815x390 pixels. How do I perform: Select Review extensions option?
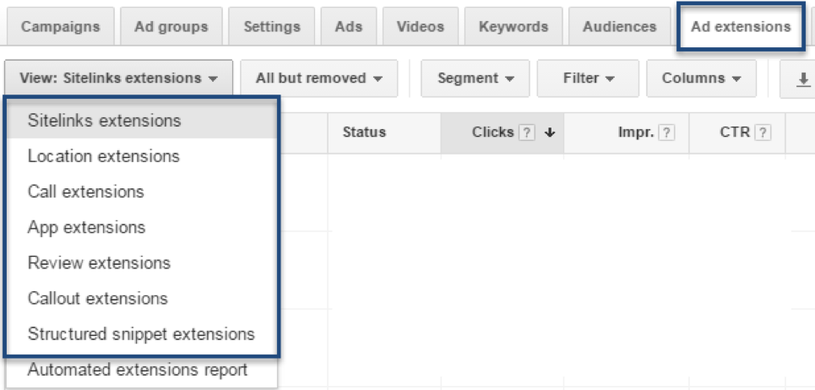point(99,263)
